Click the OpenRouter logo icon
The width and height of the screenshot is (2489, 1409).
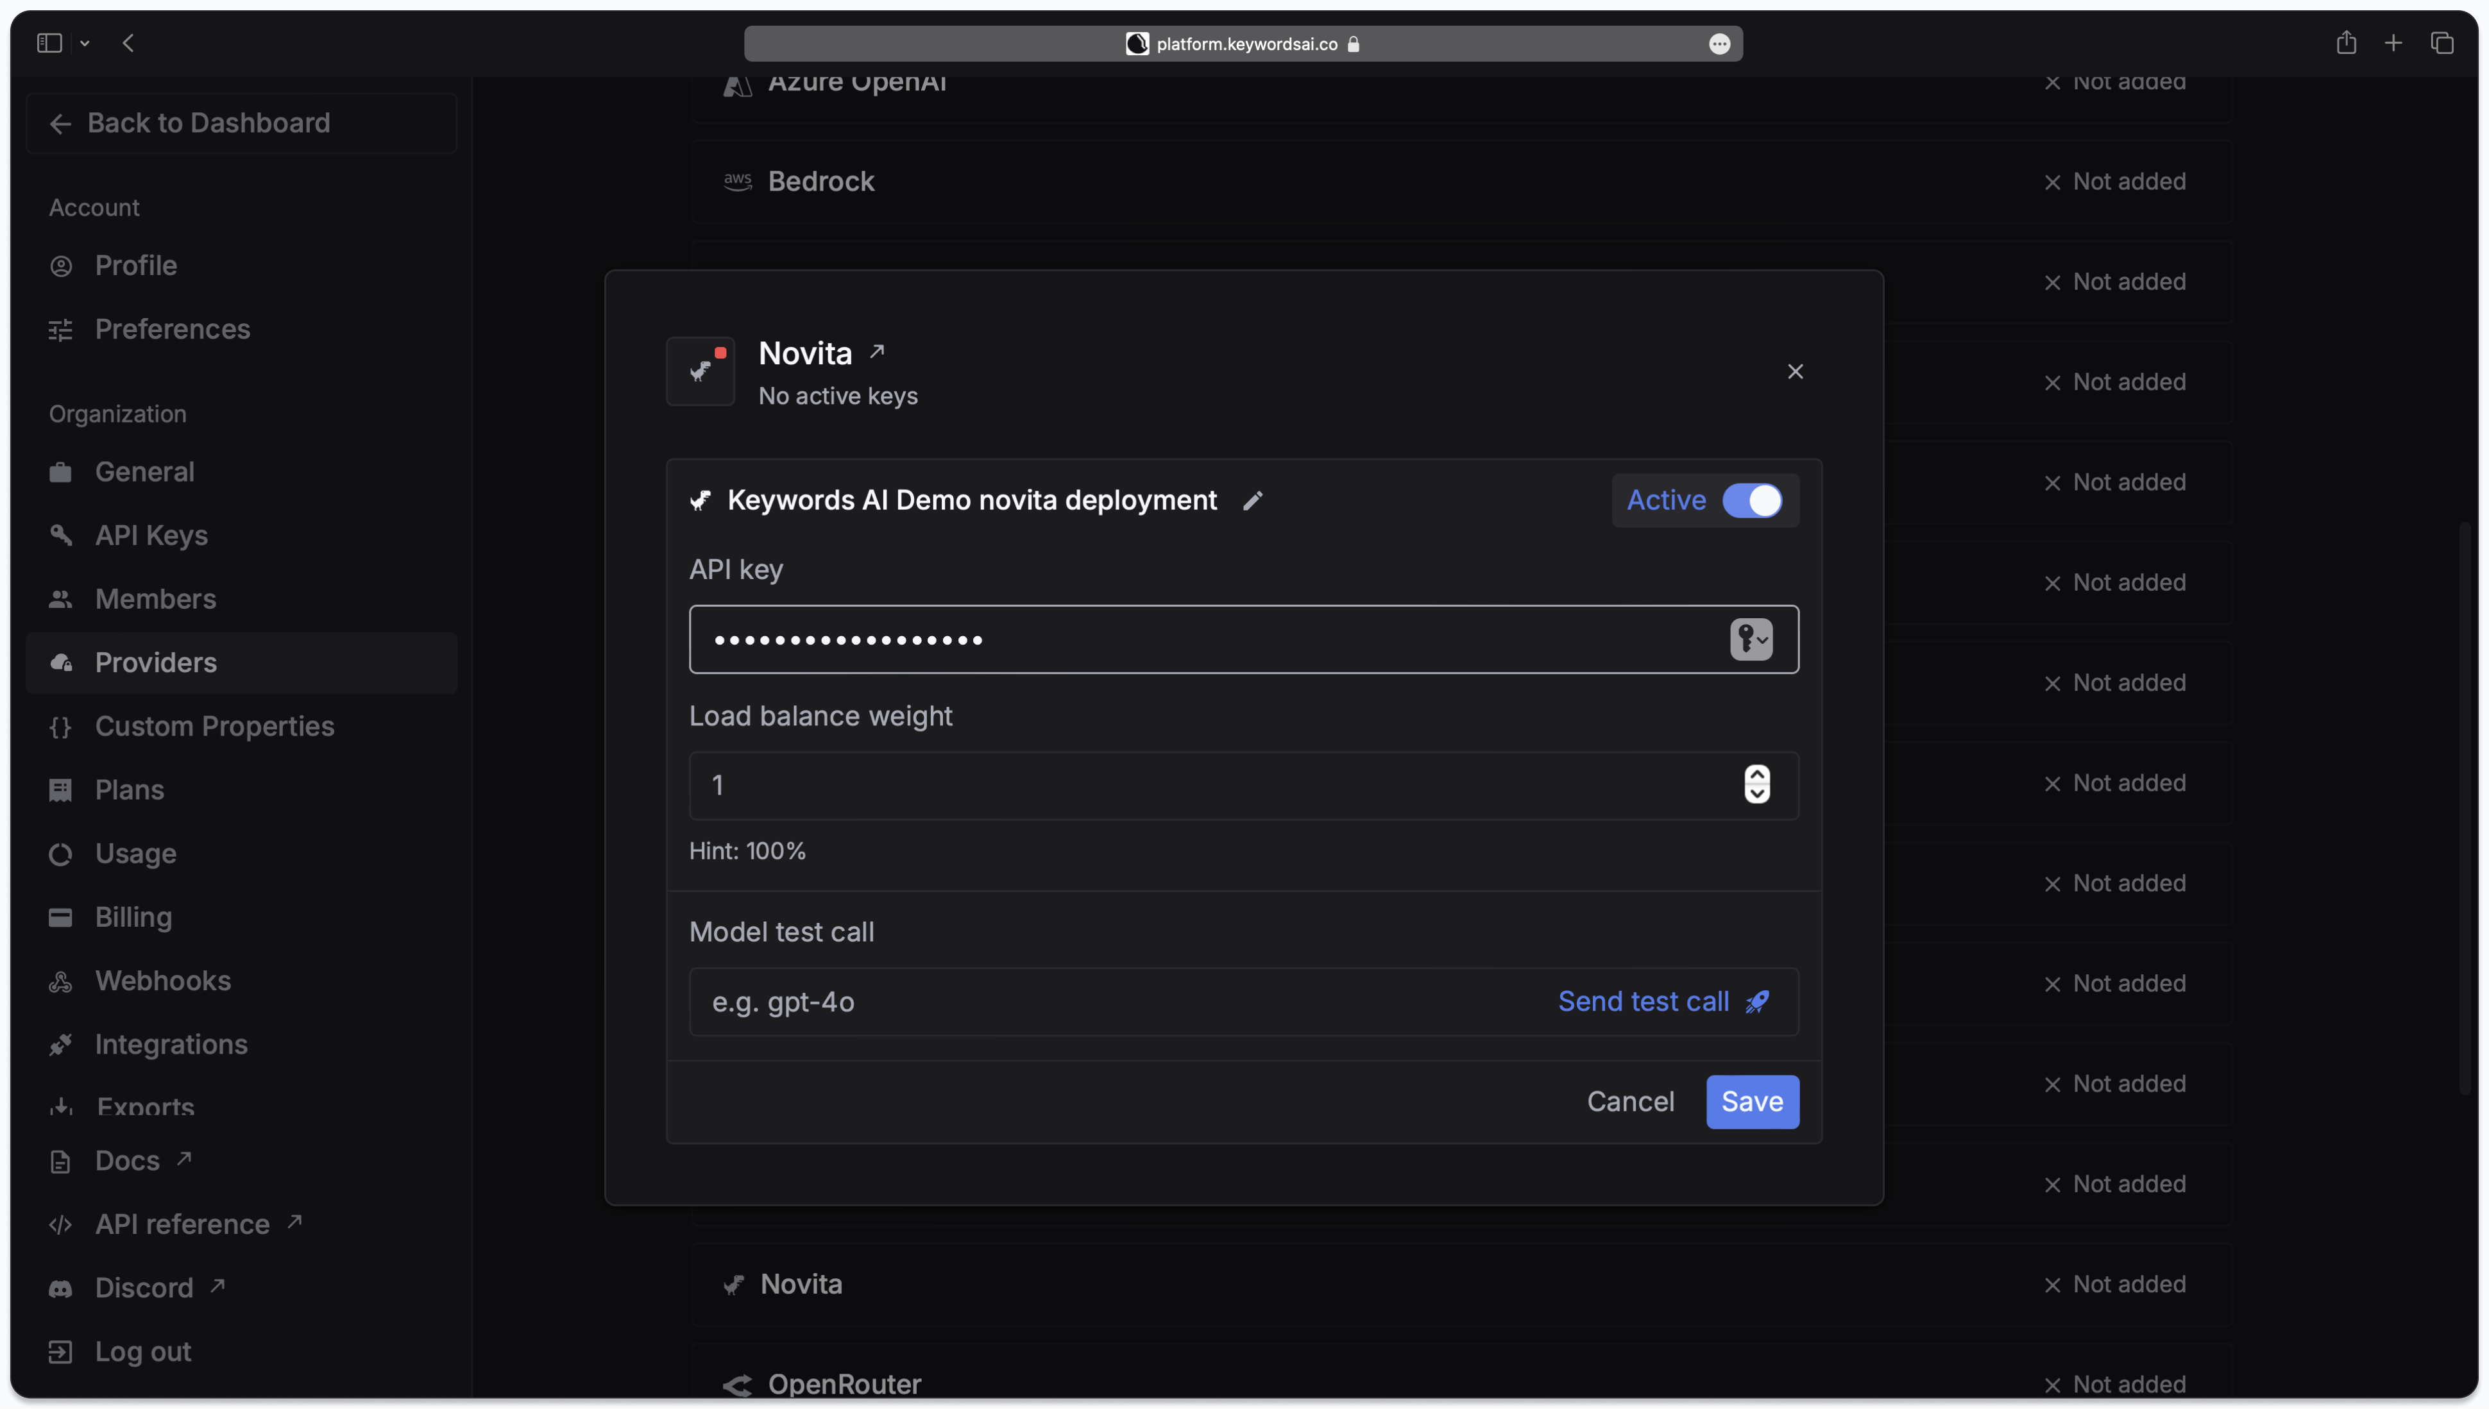tap(738, 1385)
